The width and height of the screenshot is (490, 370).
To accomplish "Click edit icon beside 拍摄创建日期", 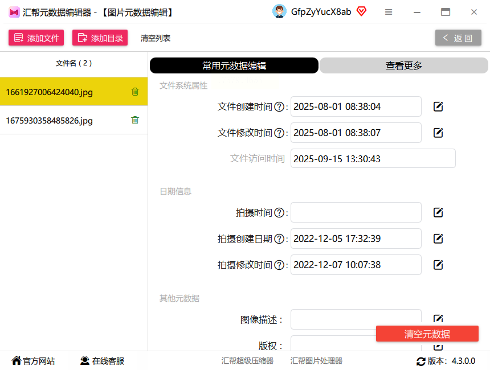I will 438,239.
